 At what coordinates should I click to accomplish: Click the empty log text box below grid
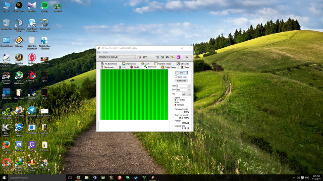(x=134, y=125)
